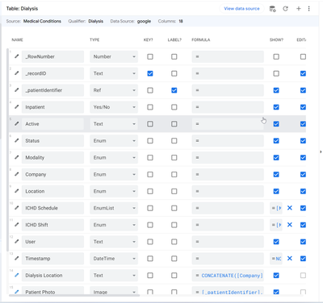Open the Image type dropdown for Patient Photo
323x303 pixels.
tap(114, 291)
